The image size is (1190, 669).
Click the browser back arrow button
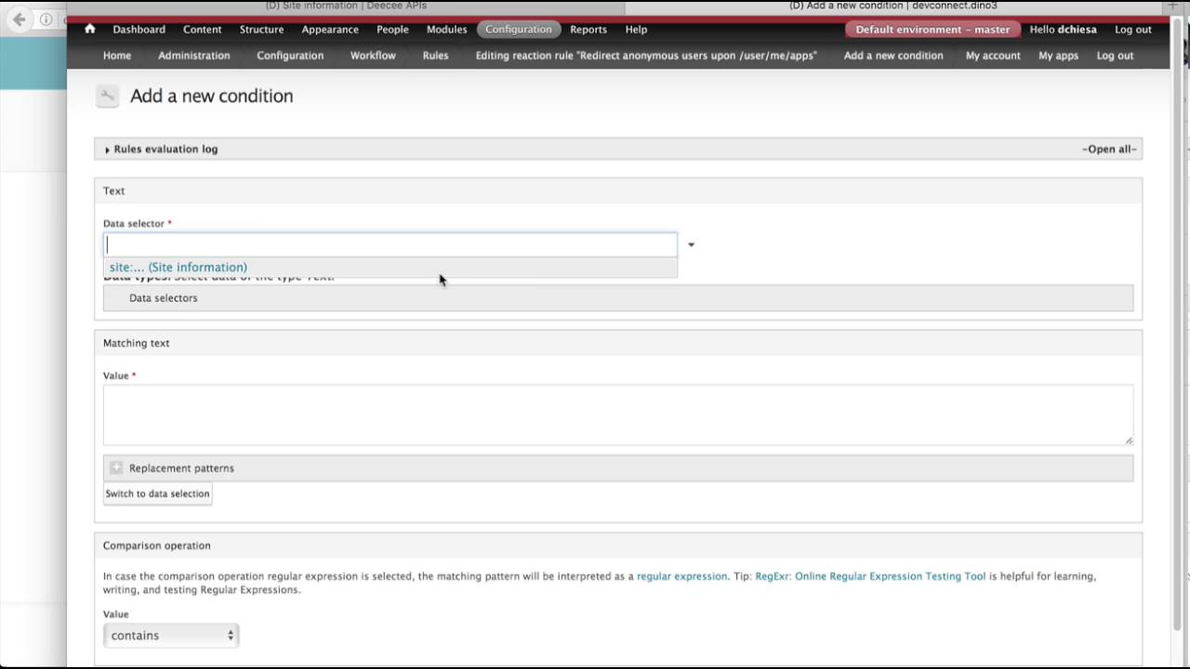tap(19, 19)
